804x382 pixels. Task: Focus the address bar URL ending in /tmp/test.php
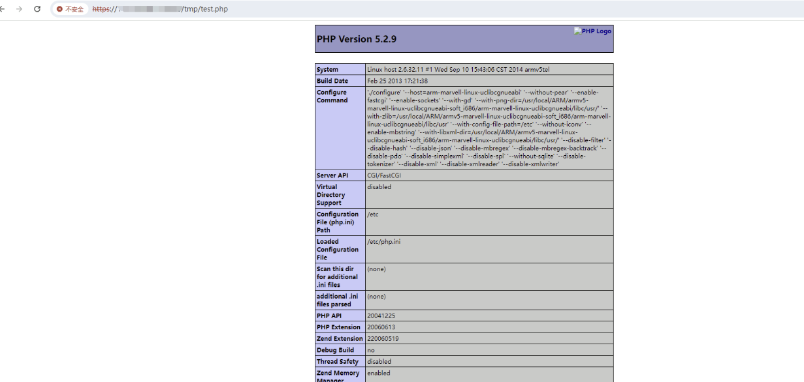(160, 9)
